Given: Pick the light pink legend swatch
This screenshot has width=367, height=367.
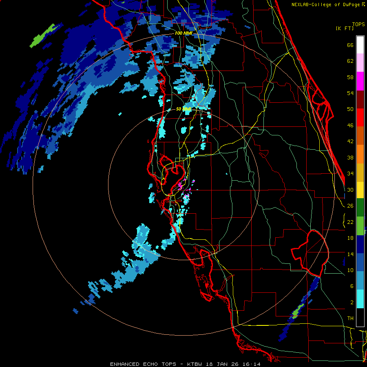Looking at the screenshot, I should point(360,63).
